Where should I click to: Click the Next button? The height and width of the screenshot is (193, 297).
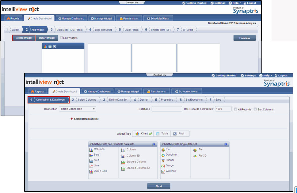coord(159,186)
